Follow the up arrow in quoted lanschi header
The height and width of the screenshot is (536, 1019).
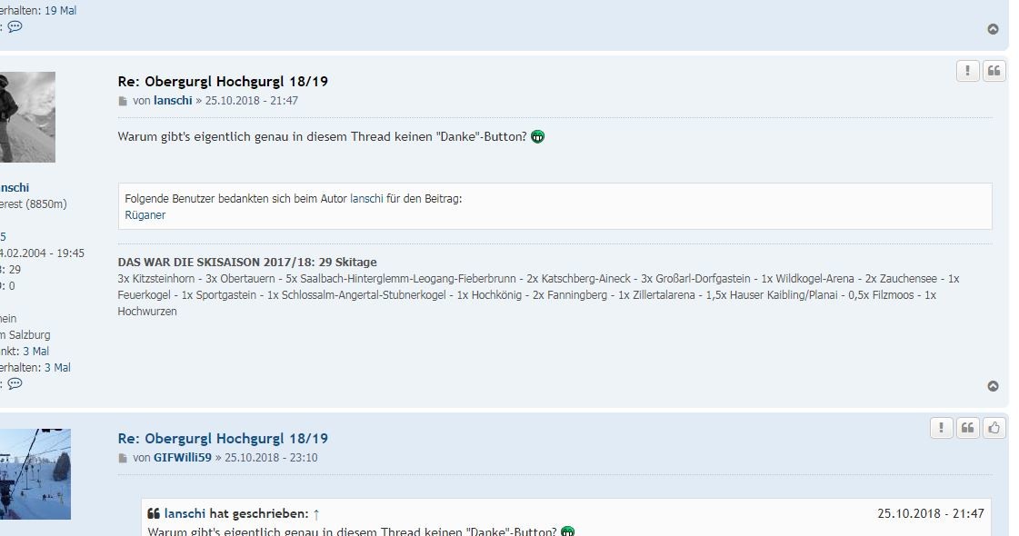(315, 514)
